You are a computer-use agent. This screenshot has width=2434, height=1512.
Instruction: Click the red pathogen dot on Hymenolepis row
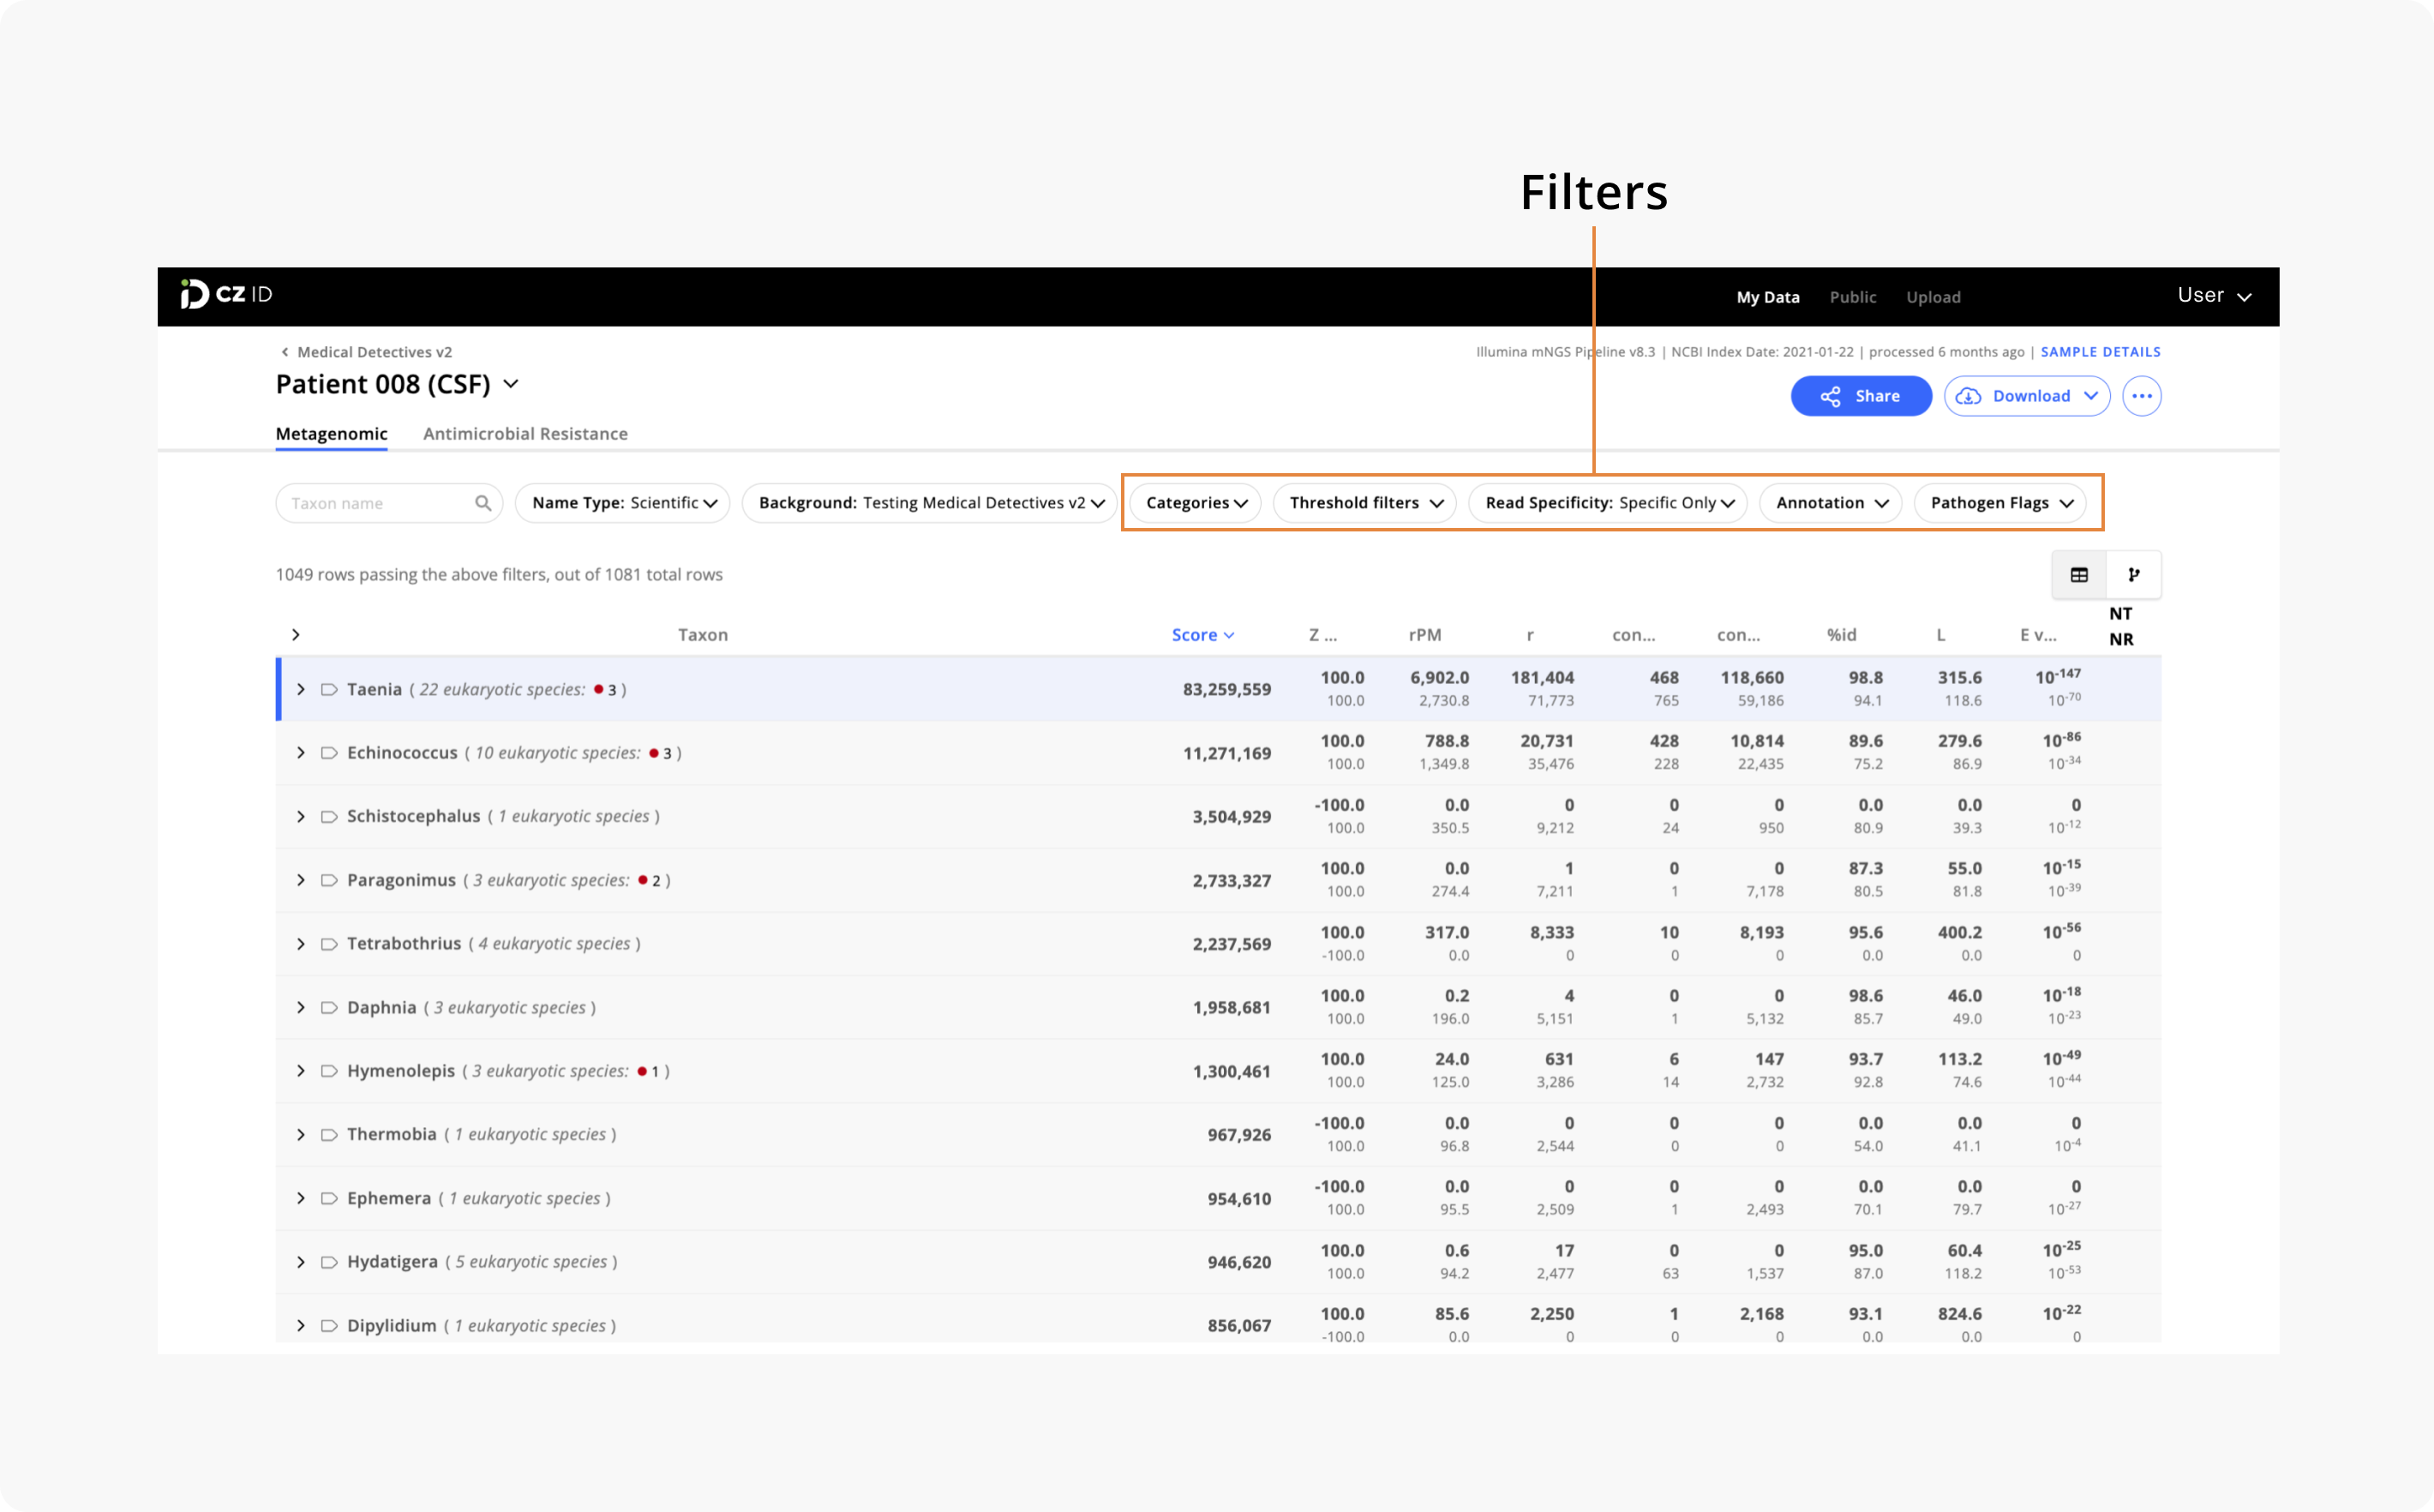pos(642,1071)
